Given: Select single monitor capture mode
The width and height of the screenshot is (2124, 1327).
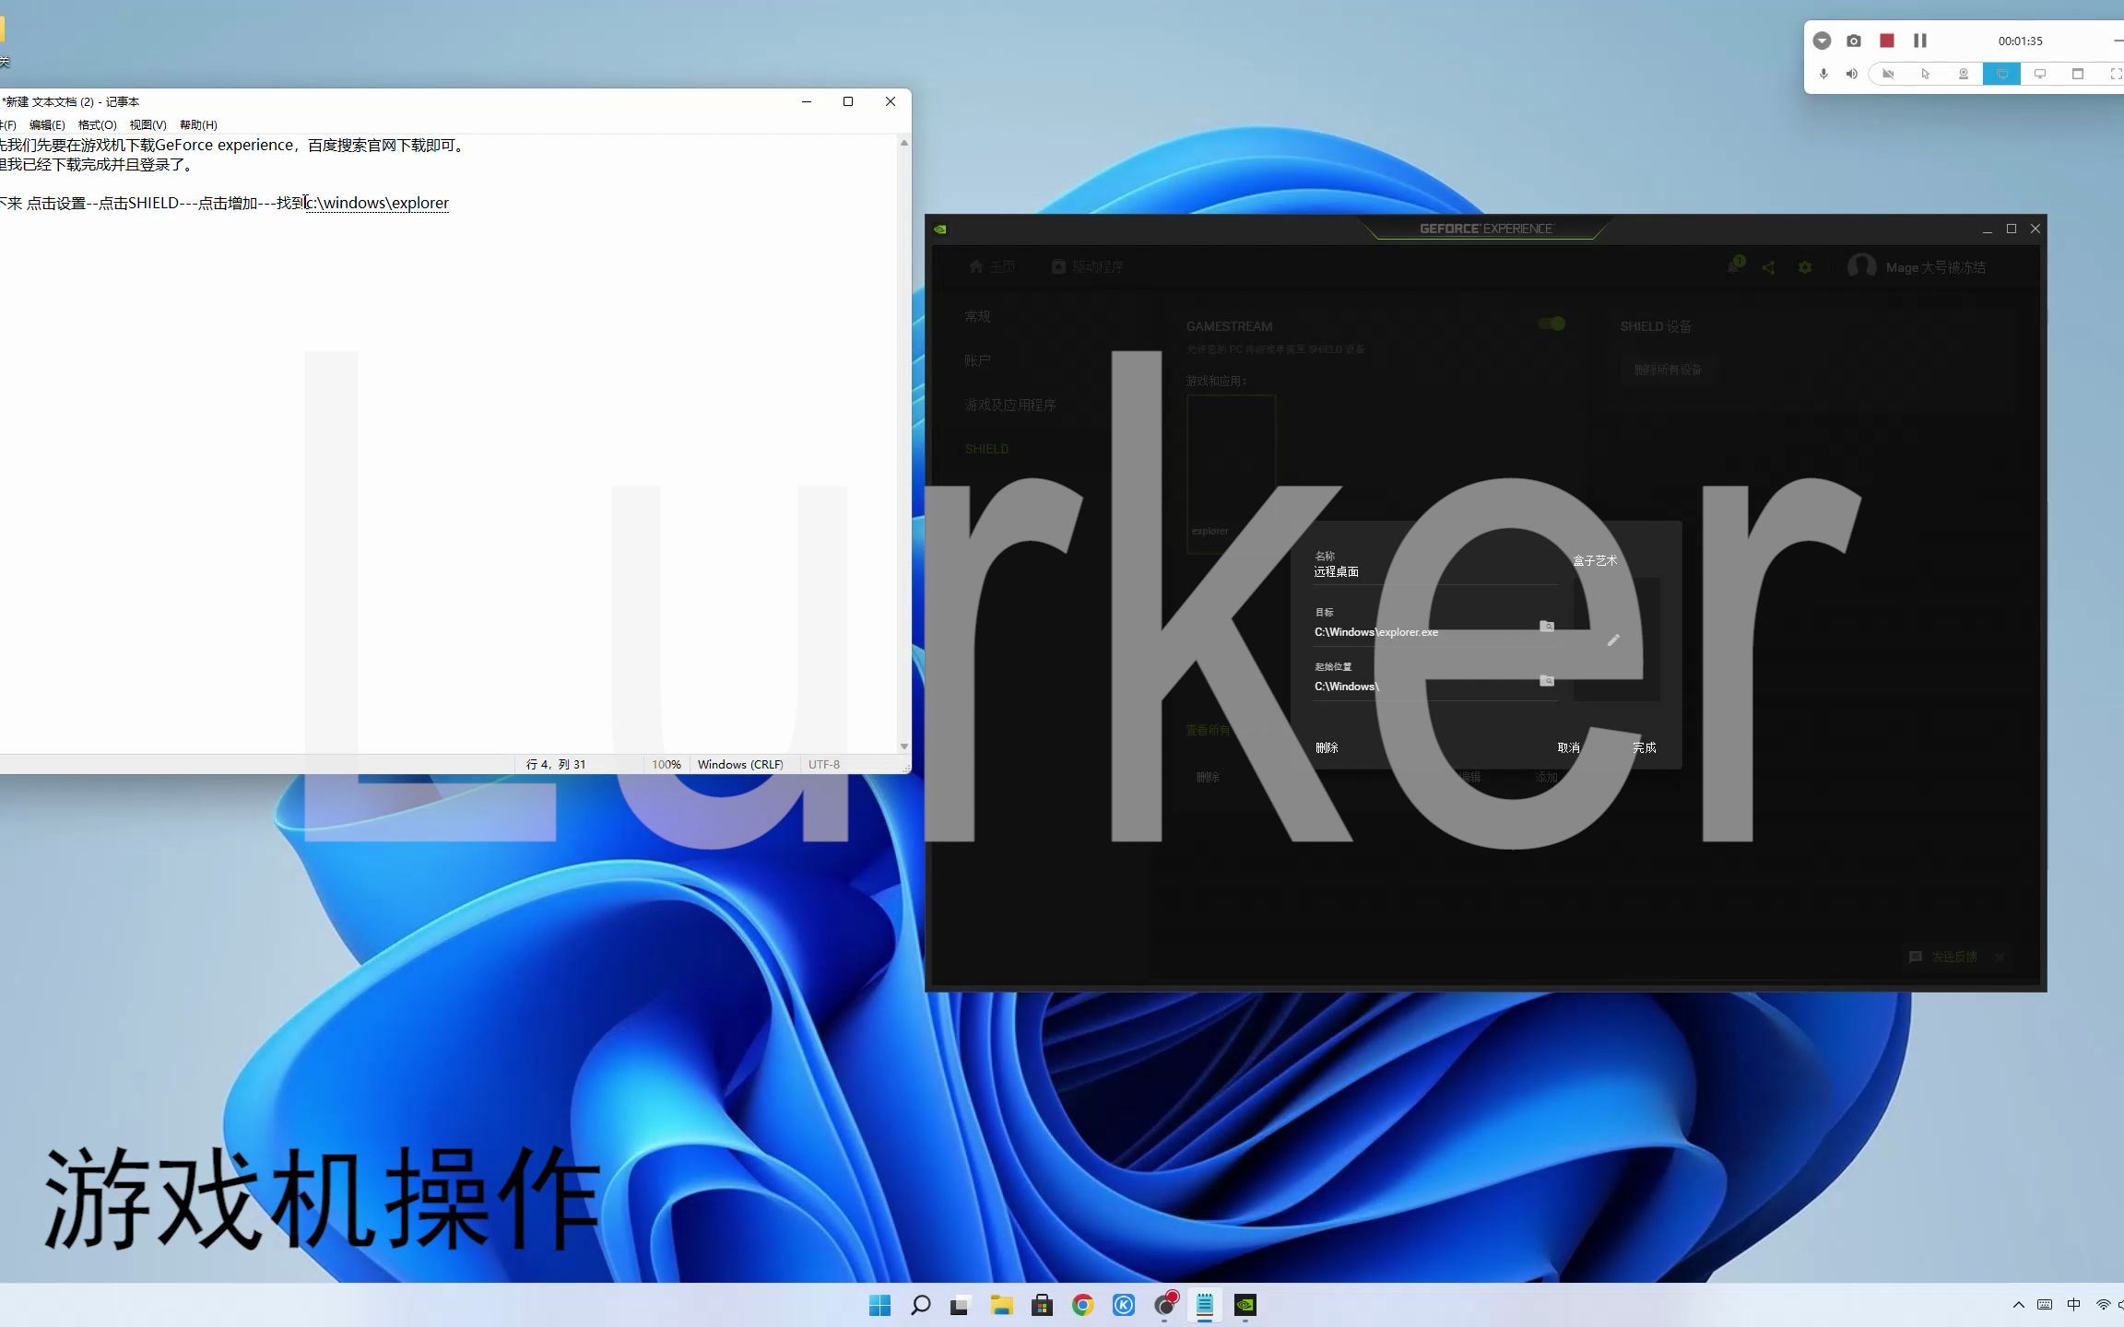Looking at the screenshot, I should [2040, 74].
